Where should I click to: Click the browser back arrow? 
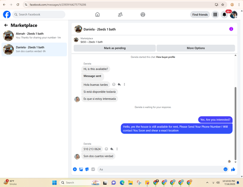point(4,4)
